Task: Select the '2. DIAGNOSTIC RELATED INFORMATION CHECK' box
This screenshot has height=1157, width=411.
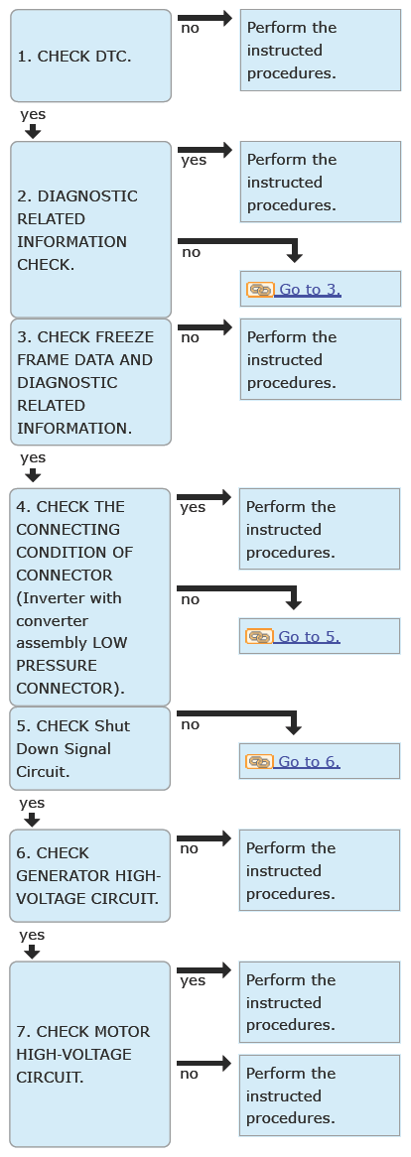Action: [x=90, y=229]
